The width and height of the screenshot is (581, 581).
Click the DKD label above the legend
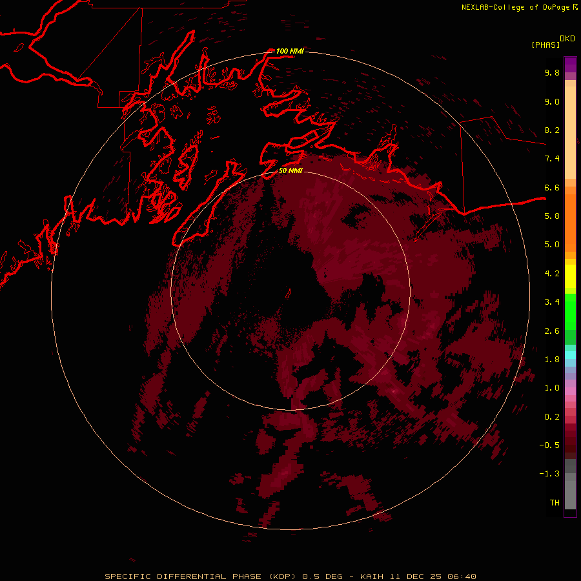[567, 39]
